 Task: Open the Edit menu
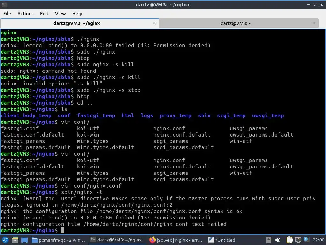44,14
